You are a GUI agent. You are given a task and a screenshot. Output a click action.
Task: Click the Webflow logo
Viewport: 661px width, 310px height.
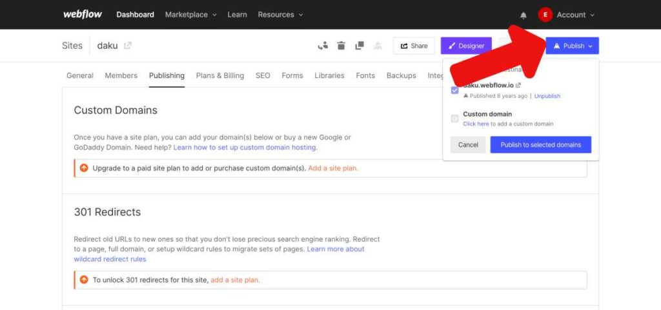(x=79, y=14)
